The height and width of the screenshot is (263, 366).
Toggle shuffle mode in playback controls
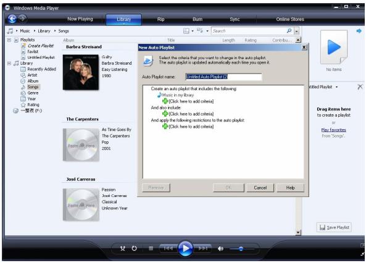123,248
